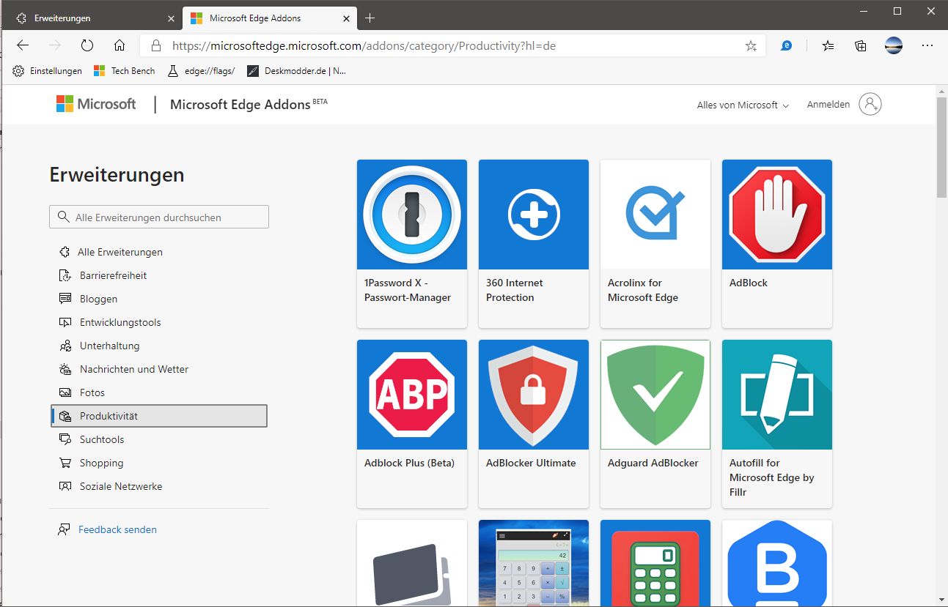The height and width of the screenshot is (607, 948).
Task: Open Adguard AdBlocker title text
Action: pos(653,463)
